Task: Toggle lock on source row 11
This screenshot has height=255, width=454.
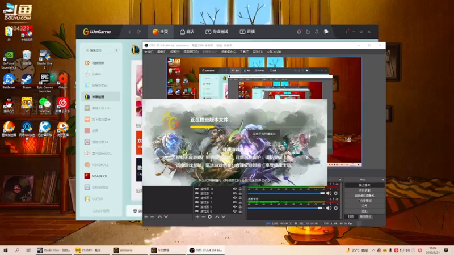Action: tap(240, 193)
